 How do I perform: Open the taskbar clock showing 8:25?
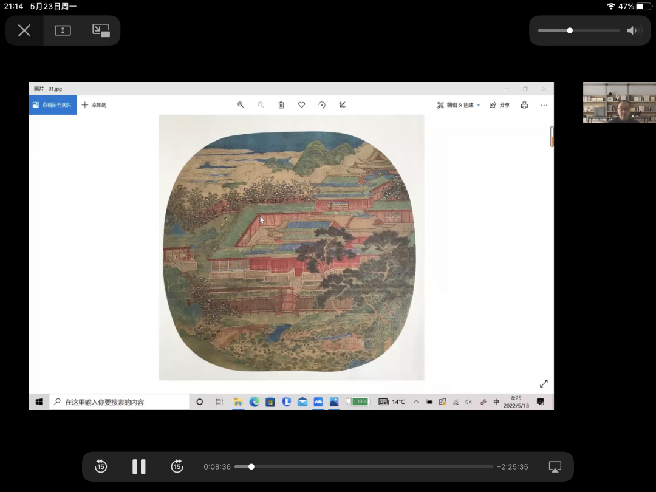pyautogui.click(x=516, y=402)
